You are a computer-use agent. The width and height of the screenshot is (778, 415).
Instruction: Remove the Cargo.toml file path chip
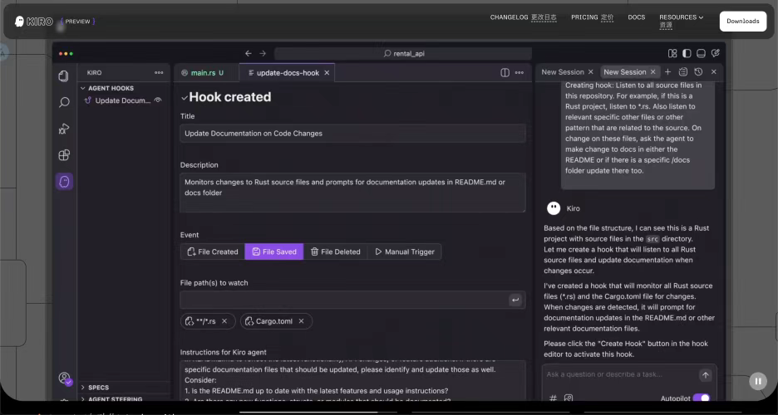pyautogui.click(x=301, y=321)
